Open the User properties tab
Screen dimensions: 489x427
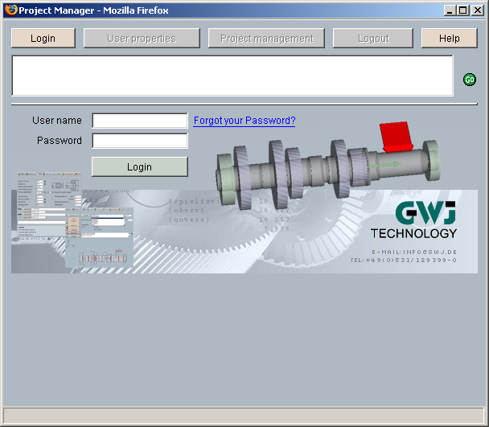[x=142, y=39]
